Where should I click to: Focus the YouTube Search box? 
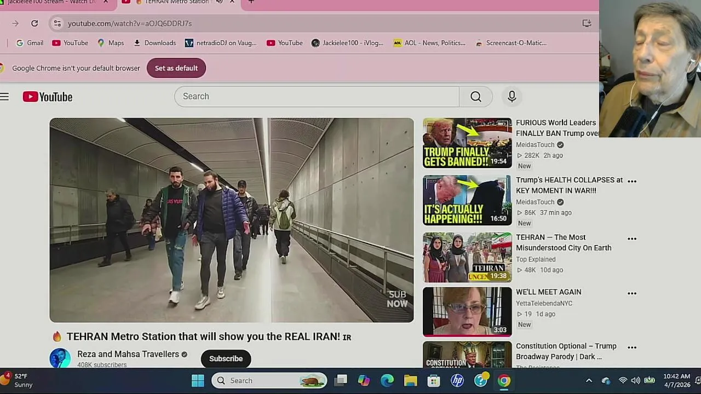click(x=317, y=96)
